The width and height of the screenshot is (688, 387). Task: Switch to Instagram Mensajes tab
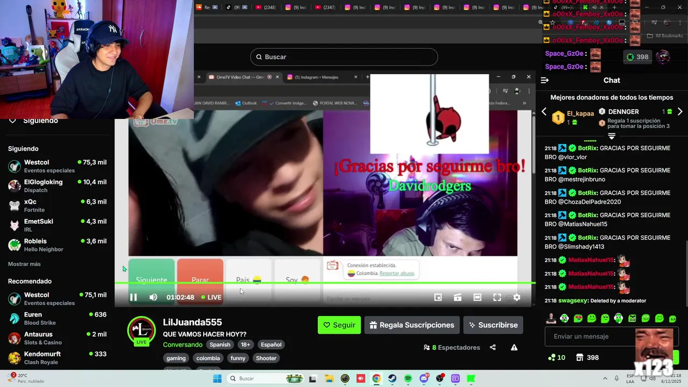320,77
